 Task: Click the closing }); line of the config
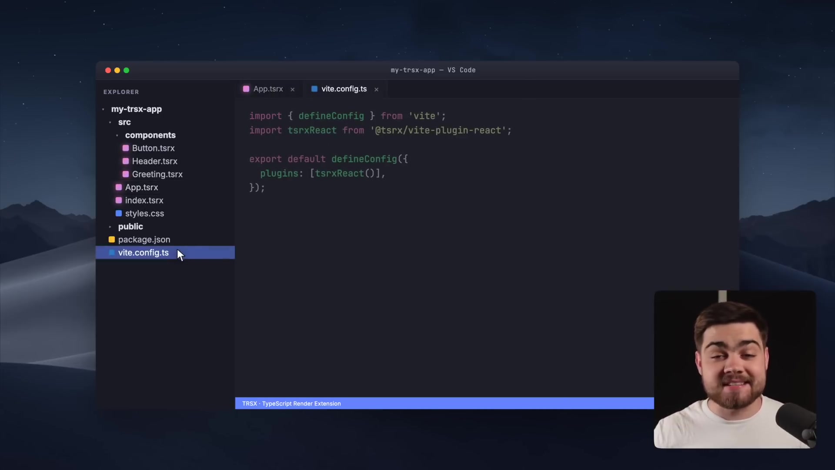pos(257,188)
